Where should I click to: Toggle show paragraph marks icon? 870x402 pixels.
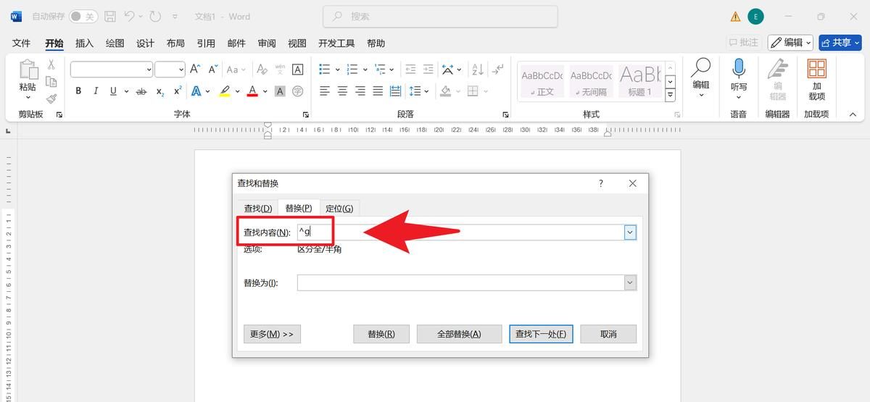(497, 70)
